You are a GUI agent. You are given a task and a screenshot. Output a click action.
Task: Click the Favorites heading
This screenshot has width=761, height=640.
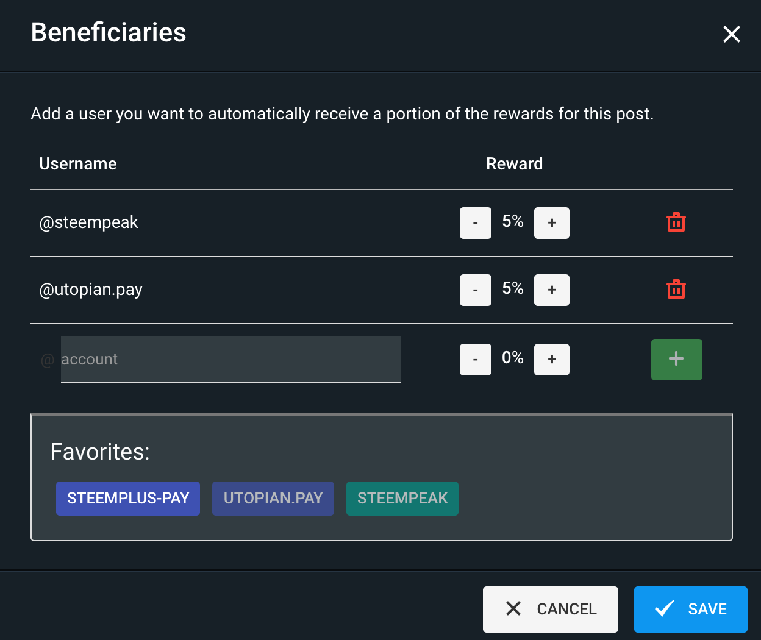100,452
